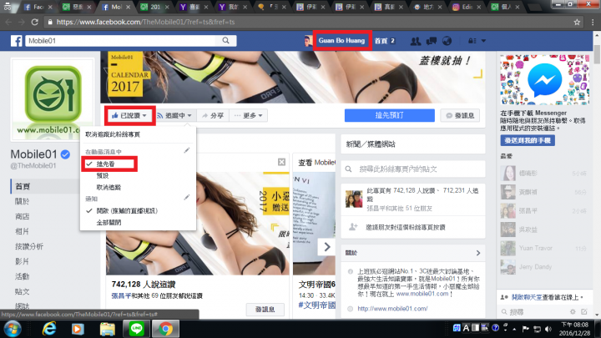Click the #文明帝國 hashtag
This screenshot has width=601, height=338.
click(316, 305)
